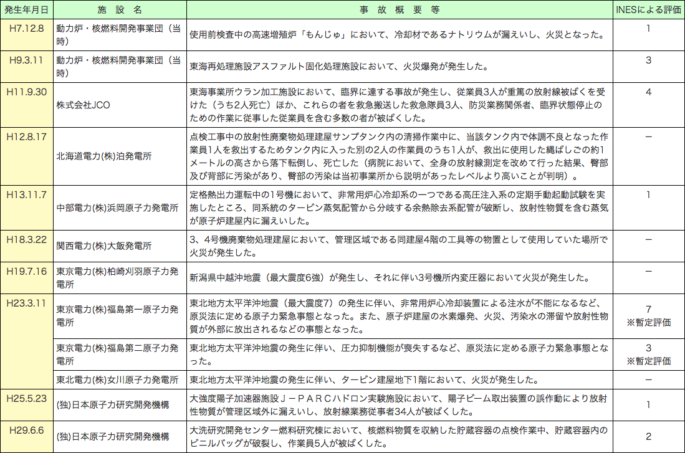Click the 余熱除去系配管 rupture description

[x=399, y=207]
